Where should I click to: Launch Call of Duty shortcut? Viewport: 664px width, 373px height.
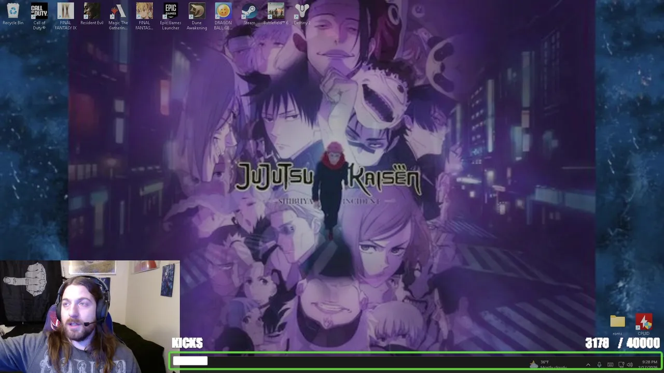pos(39,17)
